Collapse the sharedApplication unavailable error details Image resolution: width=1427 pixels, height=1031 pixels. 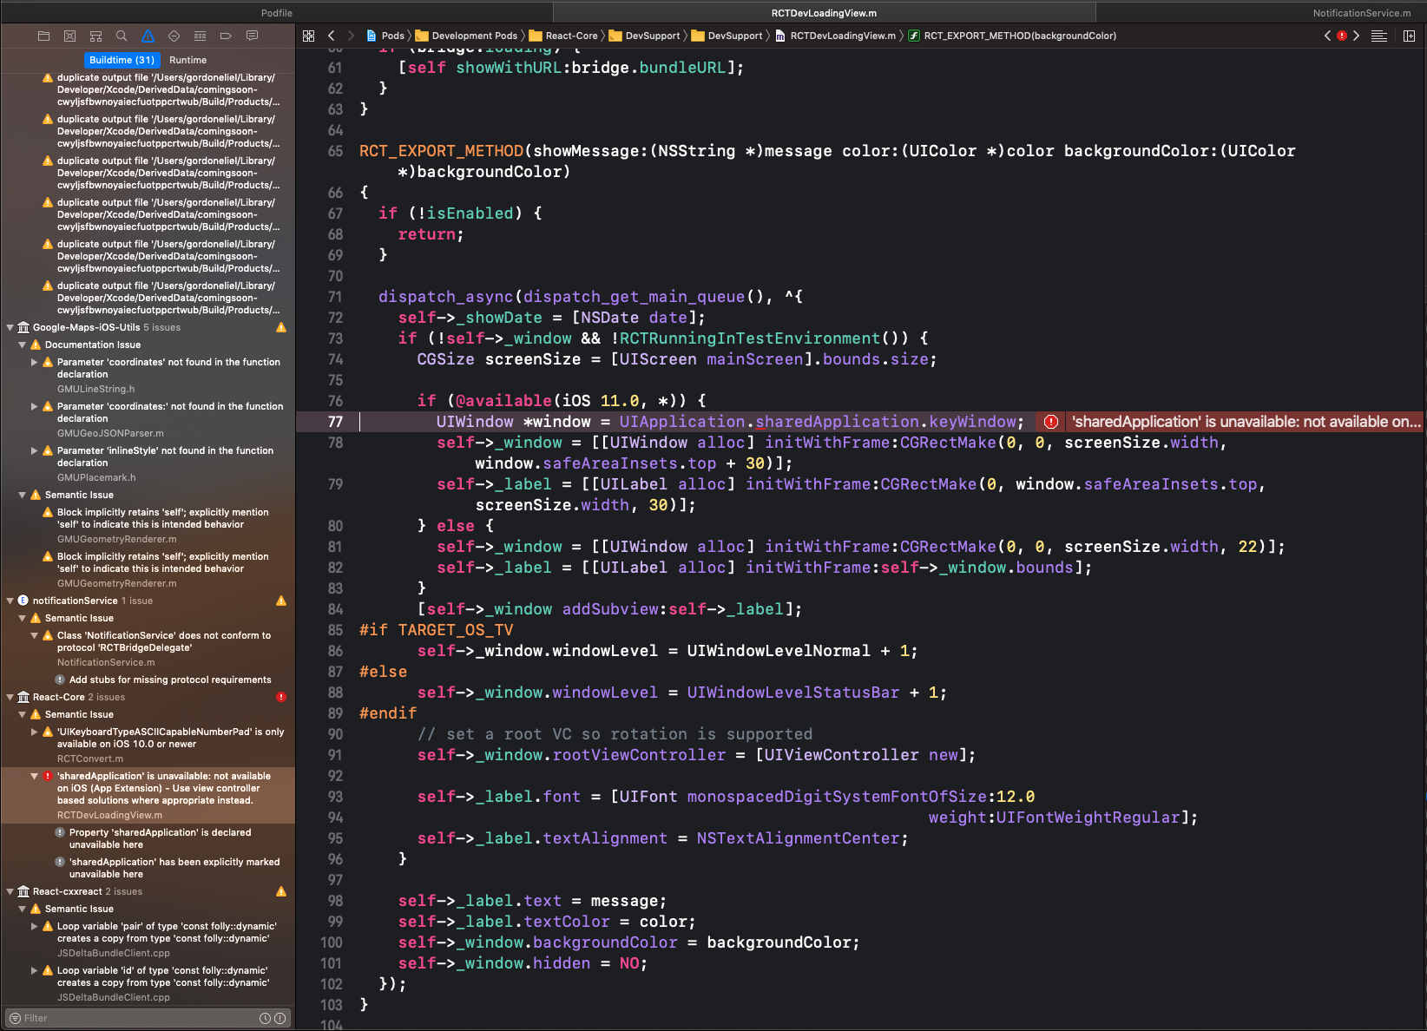tap(35, 776)
